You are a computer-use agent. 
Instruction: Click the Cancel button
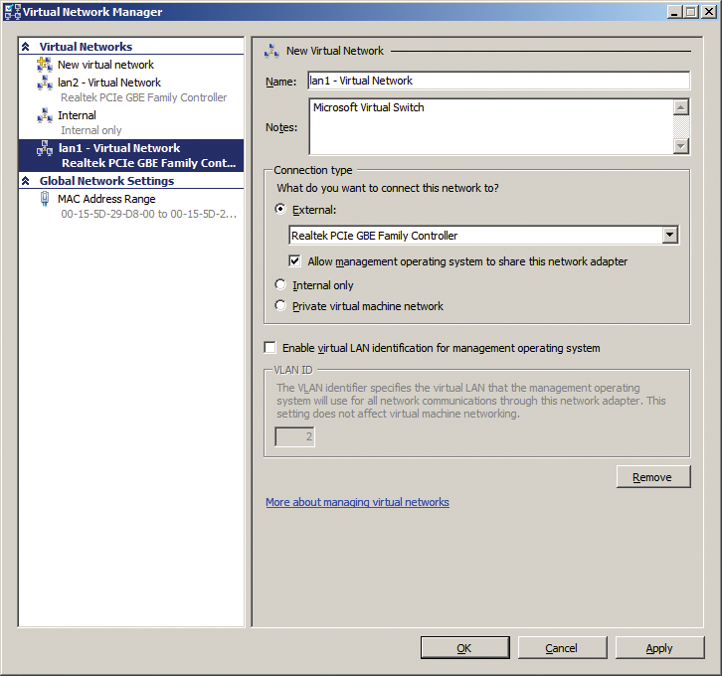(562, 648)
